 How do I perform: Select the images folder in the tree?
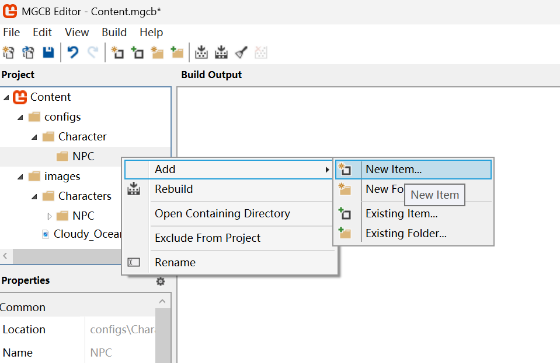62,177
